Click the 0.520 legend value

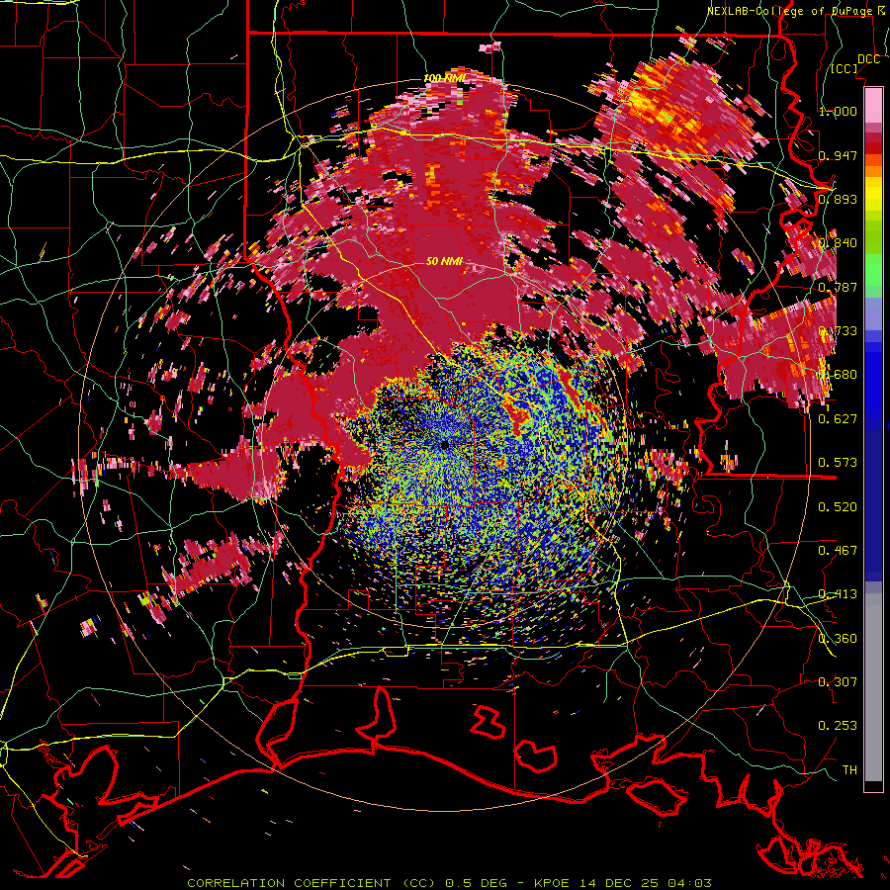coord(838,507)
